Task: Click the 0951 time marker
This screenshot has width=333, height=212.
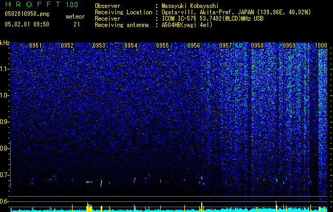Action: (x=35, y=46)
